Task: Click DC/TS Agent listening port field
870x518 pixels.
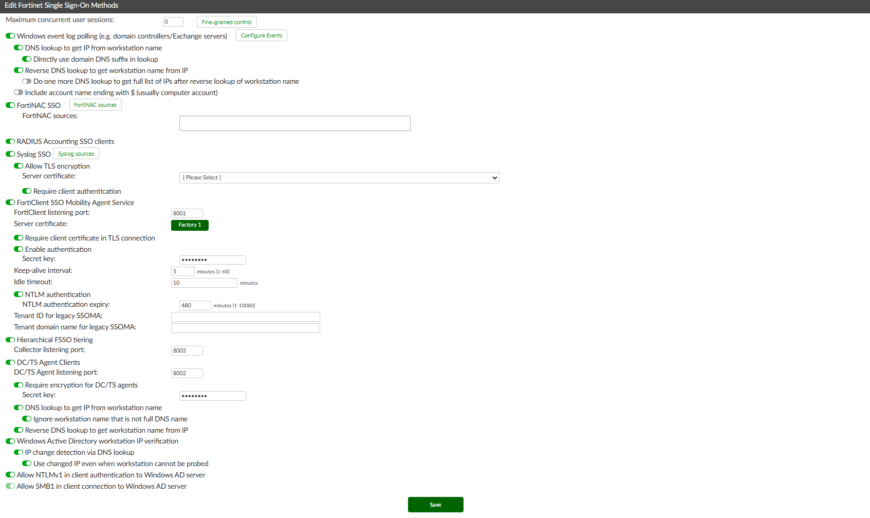Action: click(187, 373)
